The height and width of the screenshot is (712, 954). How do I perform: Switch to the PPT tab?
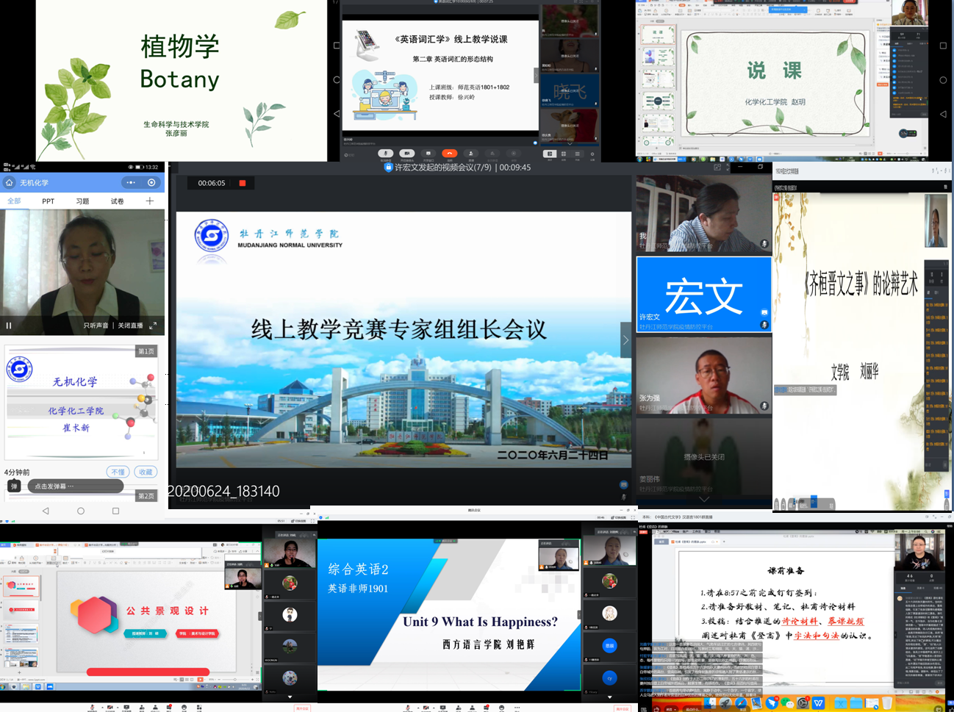[x=48, y=201]
